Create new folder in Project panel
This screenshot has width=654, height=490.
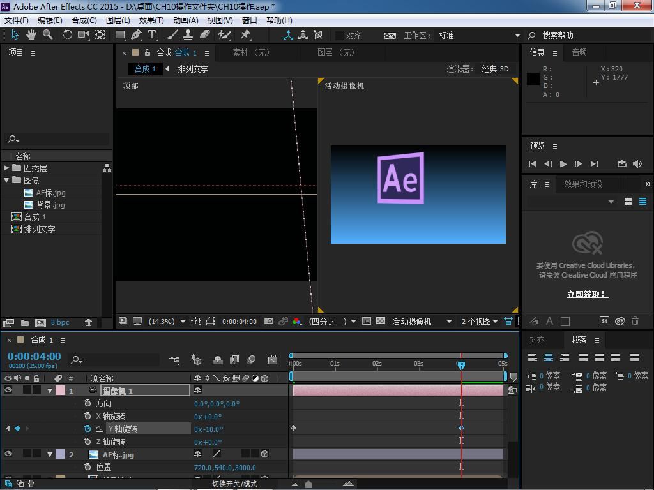click(25, 322)
